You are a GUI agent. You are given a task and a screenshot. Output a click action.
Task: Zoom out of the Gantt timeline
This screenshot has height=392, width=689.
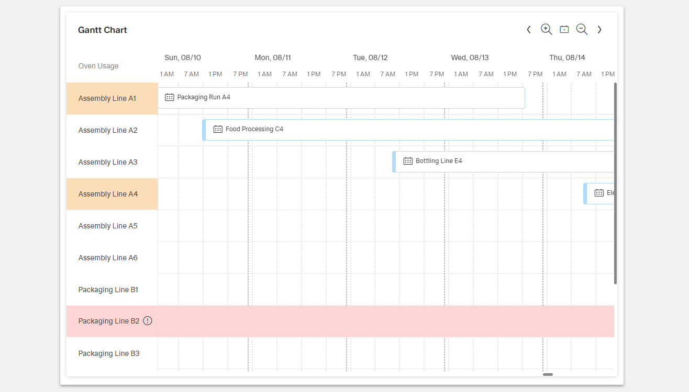coord(582,29)
